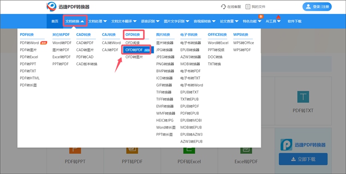Select PDF转Excel menu entry
This screenshot has height=174, width=346.
tap(29, 57)
